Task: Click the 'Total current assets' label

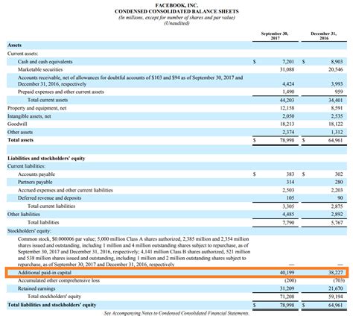Action: point(48,100)
